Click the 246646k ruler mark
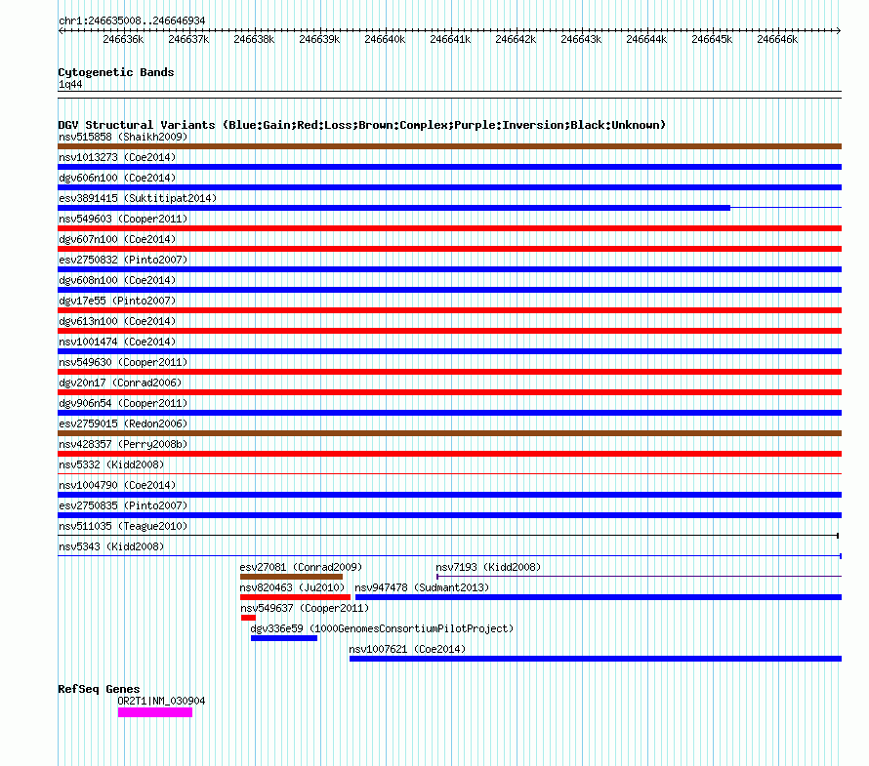Viewport: 869px width, 766px height. [x=777, y=39]
